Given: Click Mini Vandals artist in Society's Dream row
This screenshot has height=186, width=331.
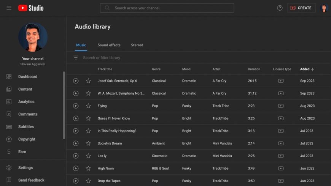Looking at the screenshot, I should pos(222,143).
